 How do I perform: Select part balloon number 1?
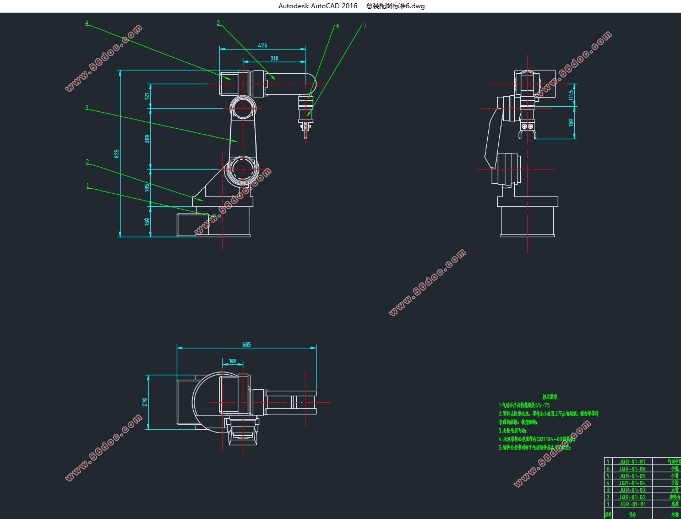(x=88, y=186)
